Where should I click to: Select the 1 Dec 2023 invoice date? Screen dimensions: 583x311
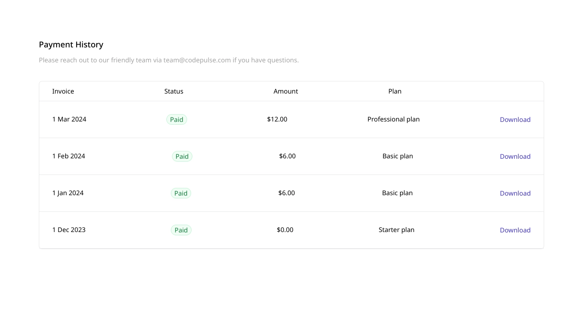69,230
